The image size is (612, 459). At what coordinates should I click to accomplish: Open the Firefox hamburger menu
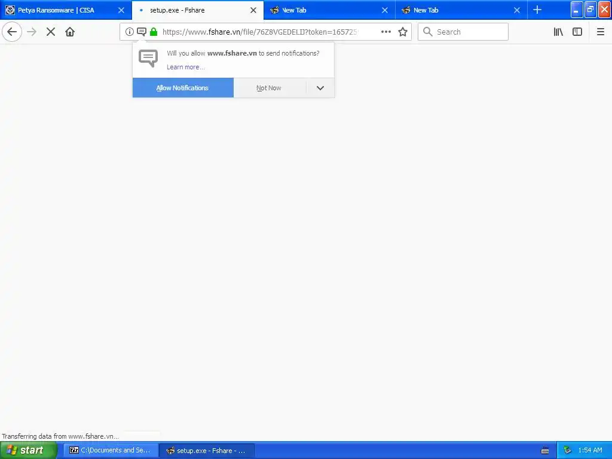600,32
